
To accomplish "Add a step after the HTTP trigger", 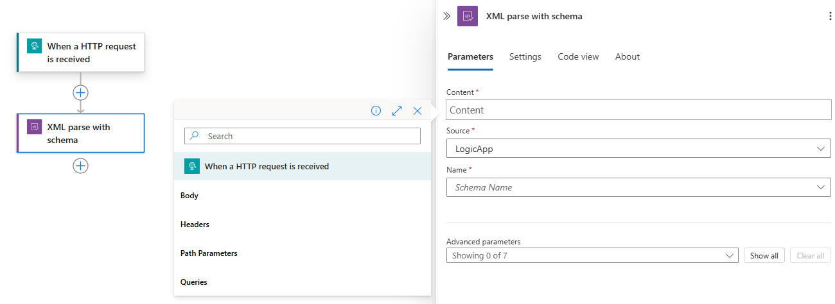I will pyautogui.click(x=80, y=92).
